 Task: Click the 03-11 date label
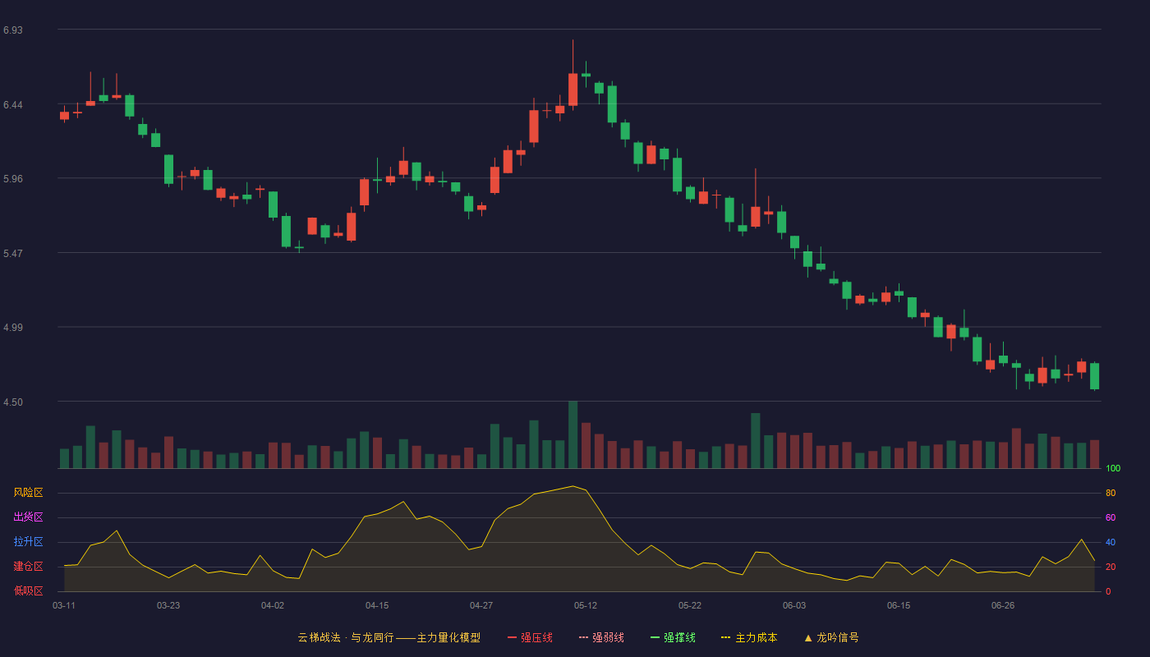(x=64, y=605)
